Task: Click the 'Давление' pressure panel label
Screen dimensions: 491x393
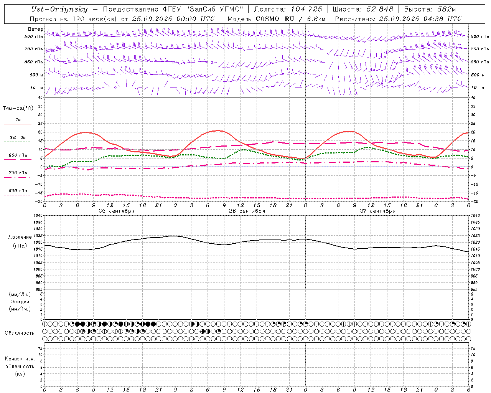Action: coord(20,237)
